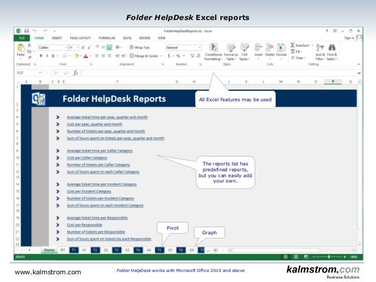Toggle Merge & Center

[144, 56]
